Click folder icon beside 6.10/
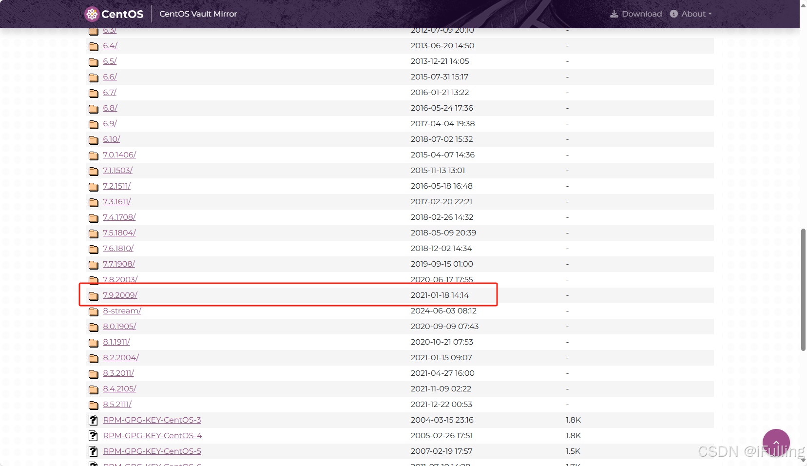 94,140
